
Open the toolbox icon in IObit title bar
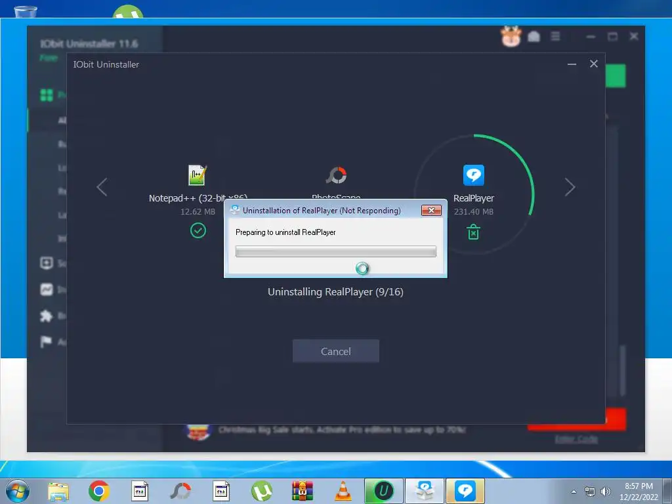pyautogui.click(x=534, y=37)
